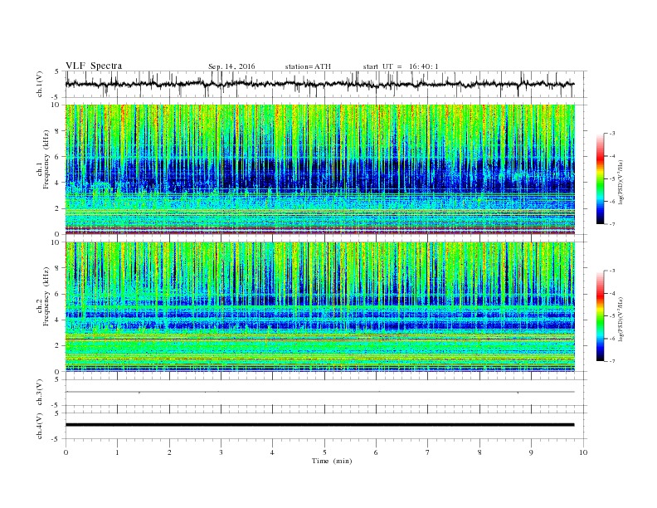Click the "start UT = 16:40:1" text
Viewport: 657px width, 508px height.
pos(401,66)
